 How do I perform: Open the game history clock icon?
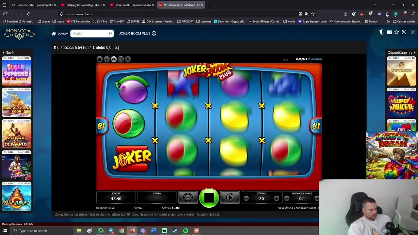click(x=121, y=59)
